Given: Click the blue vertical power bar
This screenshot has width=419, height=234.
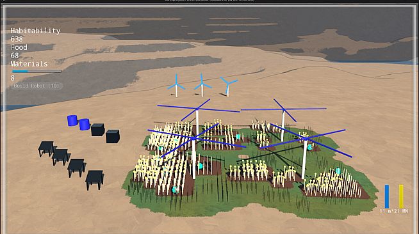Looking at the screenshot, I should click(387, 196).
